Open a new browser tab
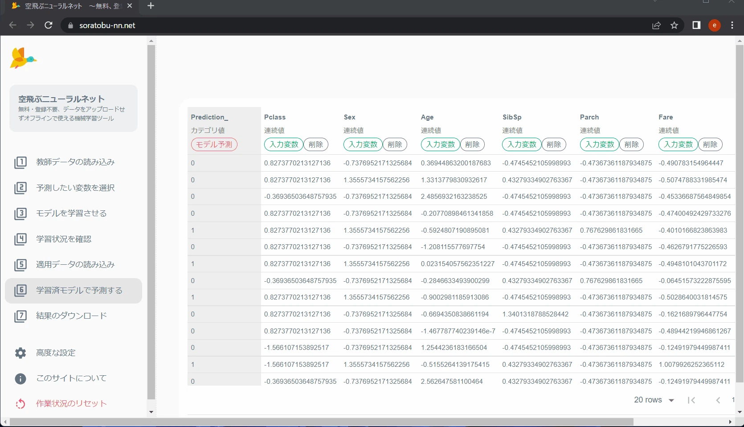This screenshot has height=427, width=744. [x=151, y=6]
